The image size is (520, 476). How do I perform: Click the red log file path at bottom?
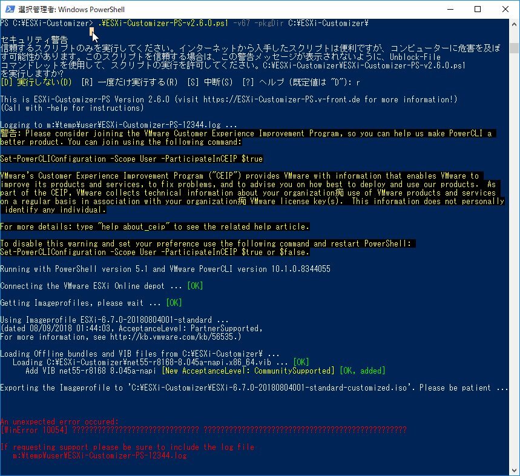click(99, 455)
